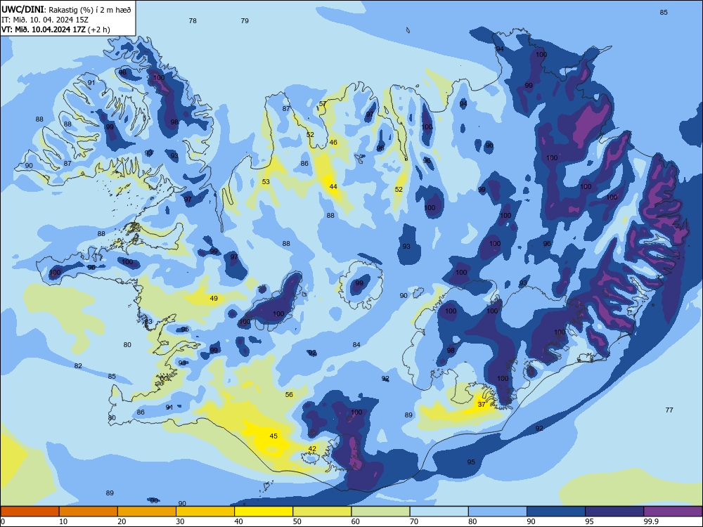Click the humidity value 56 on the map
703x527 pixels.
(289, 394)
